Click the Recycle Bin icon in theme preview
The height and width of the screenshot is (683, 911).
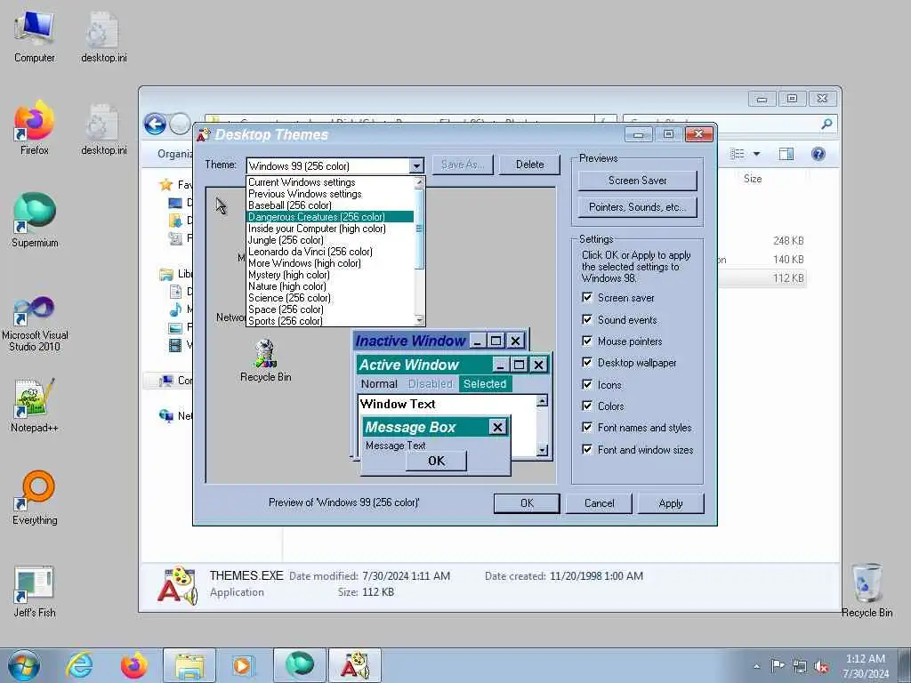pos(265,354)
